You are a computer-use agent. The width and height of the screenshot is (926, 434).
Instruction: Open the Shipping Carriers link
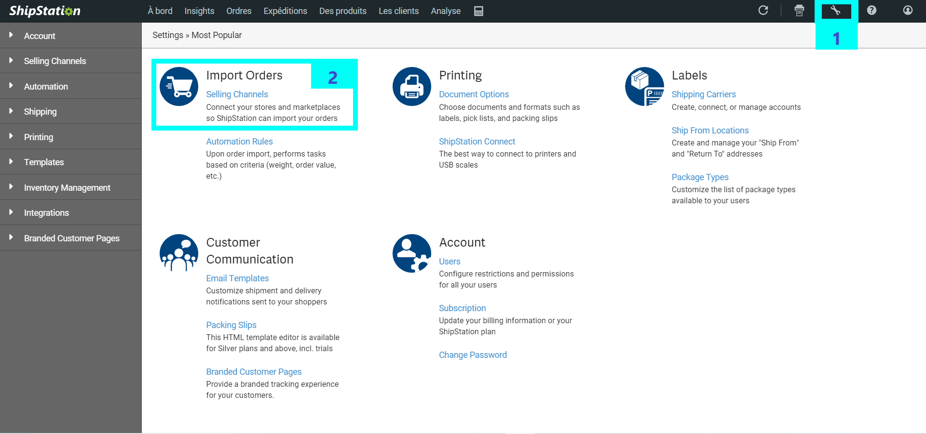pyautogui.click(x=704, y=94)
